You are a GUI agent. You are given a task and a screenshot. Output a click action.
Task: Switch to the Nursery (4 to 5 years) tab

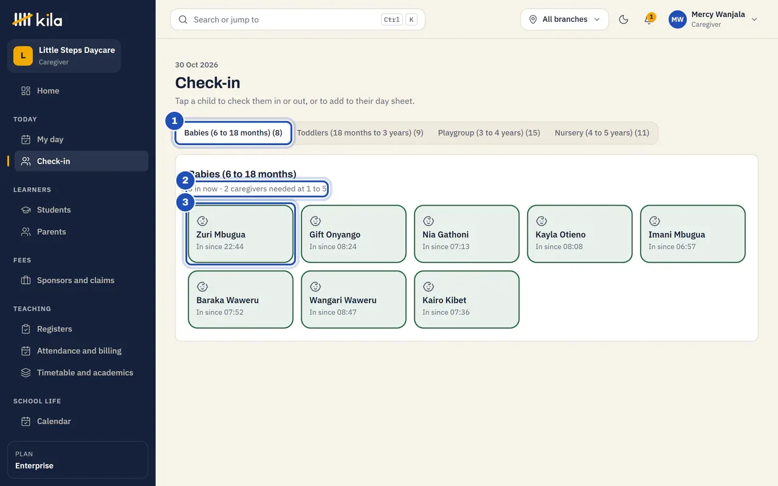(602, 133)
